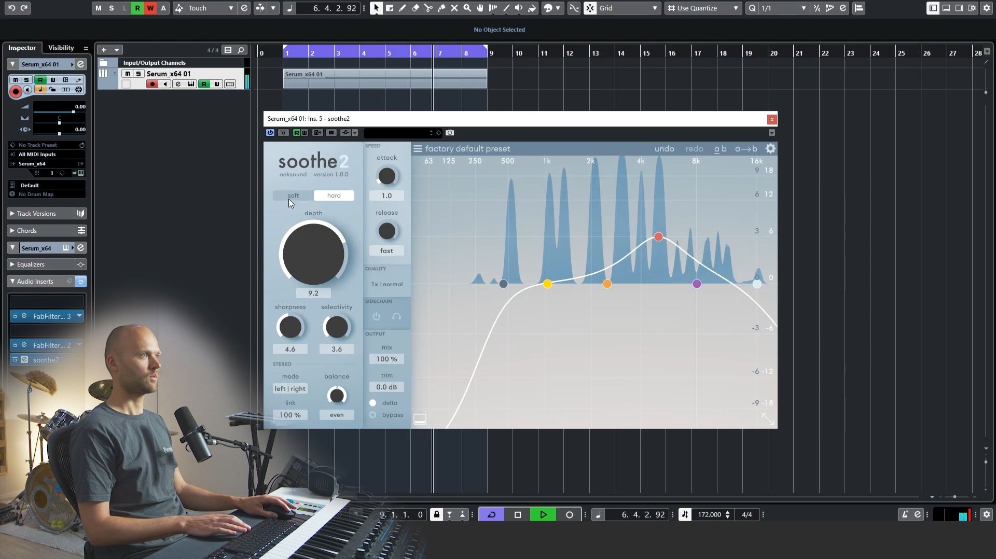Select the Range Selection tool
This screenshot has width=996, height=559.
(x=389, y=8)
